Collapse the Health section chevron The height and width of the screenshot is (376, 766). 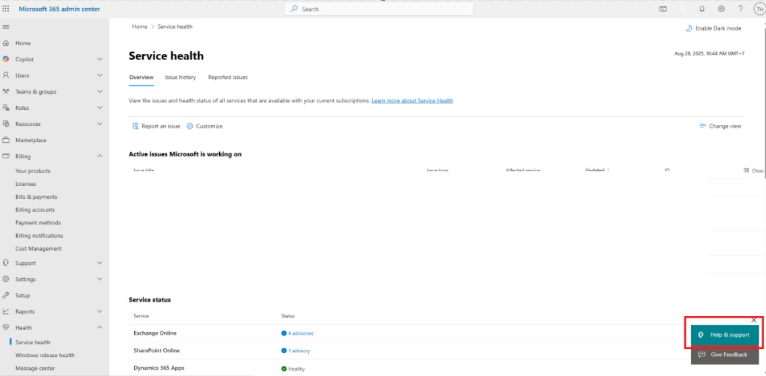pyautogui.click(x=100, y=327)
